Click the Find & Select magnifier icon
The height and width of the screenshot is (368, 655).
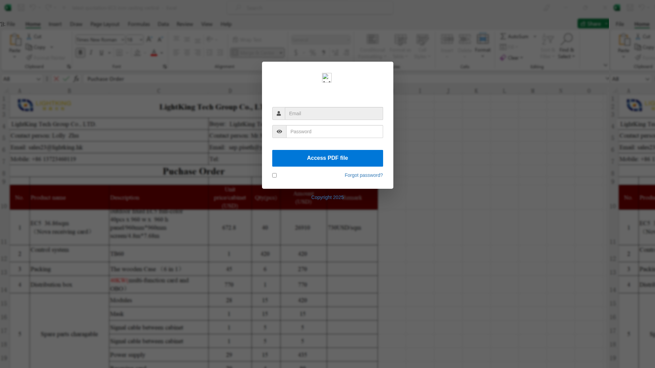pos(567,39)
